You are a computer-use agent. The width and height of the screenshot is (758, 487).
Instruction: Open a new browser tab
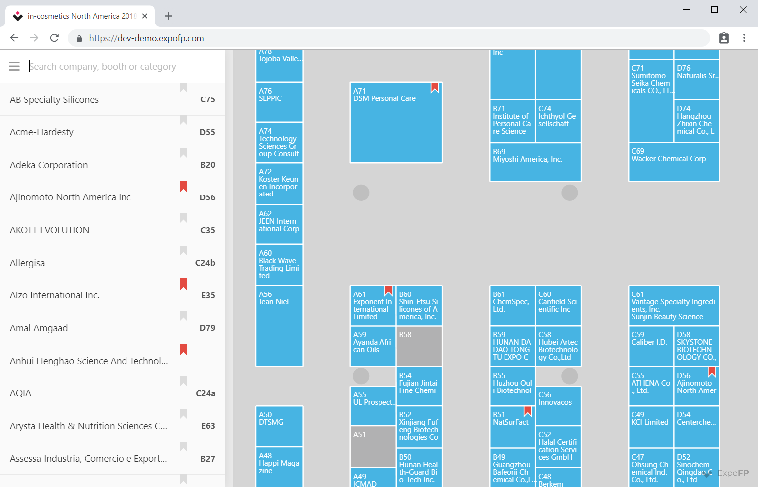168,16
